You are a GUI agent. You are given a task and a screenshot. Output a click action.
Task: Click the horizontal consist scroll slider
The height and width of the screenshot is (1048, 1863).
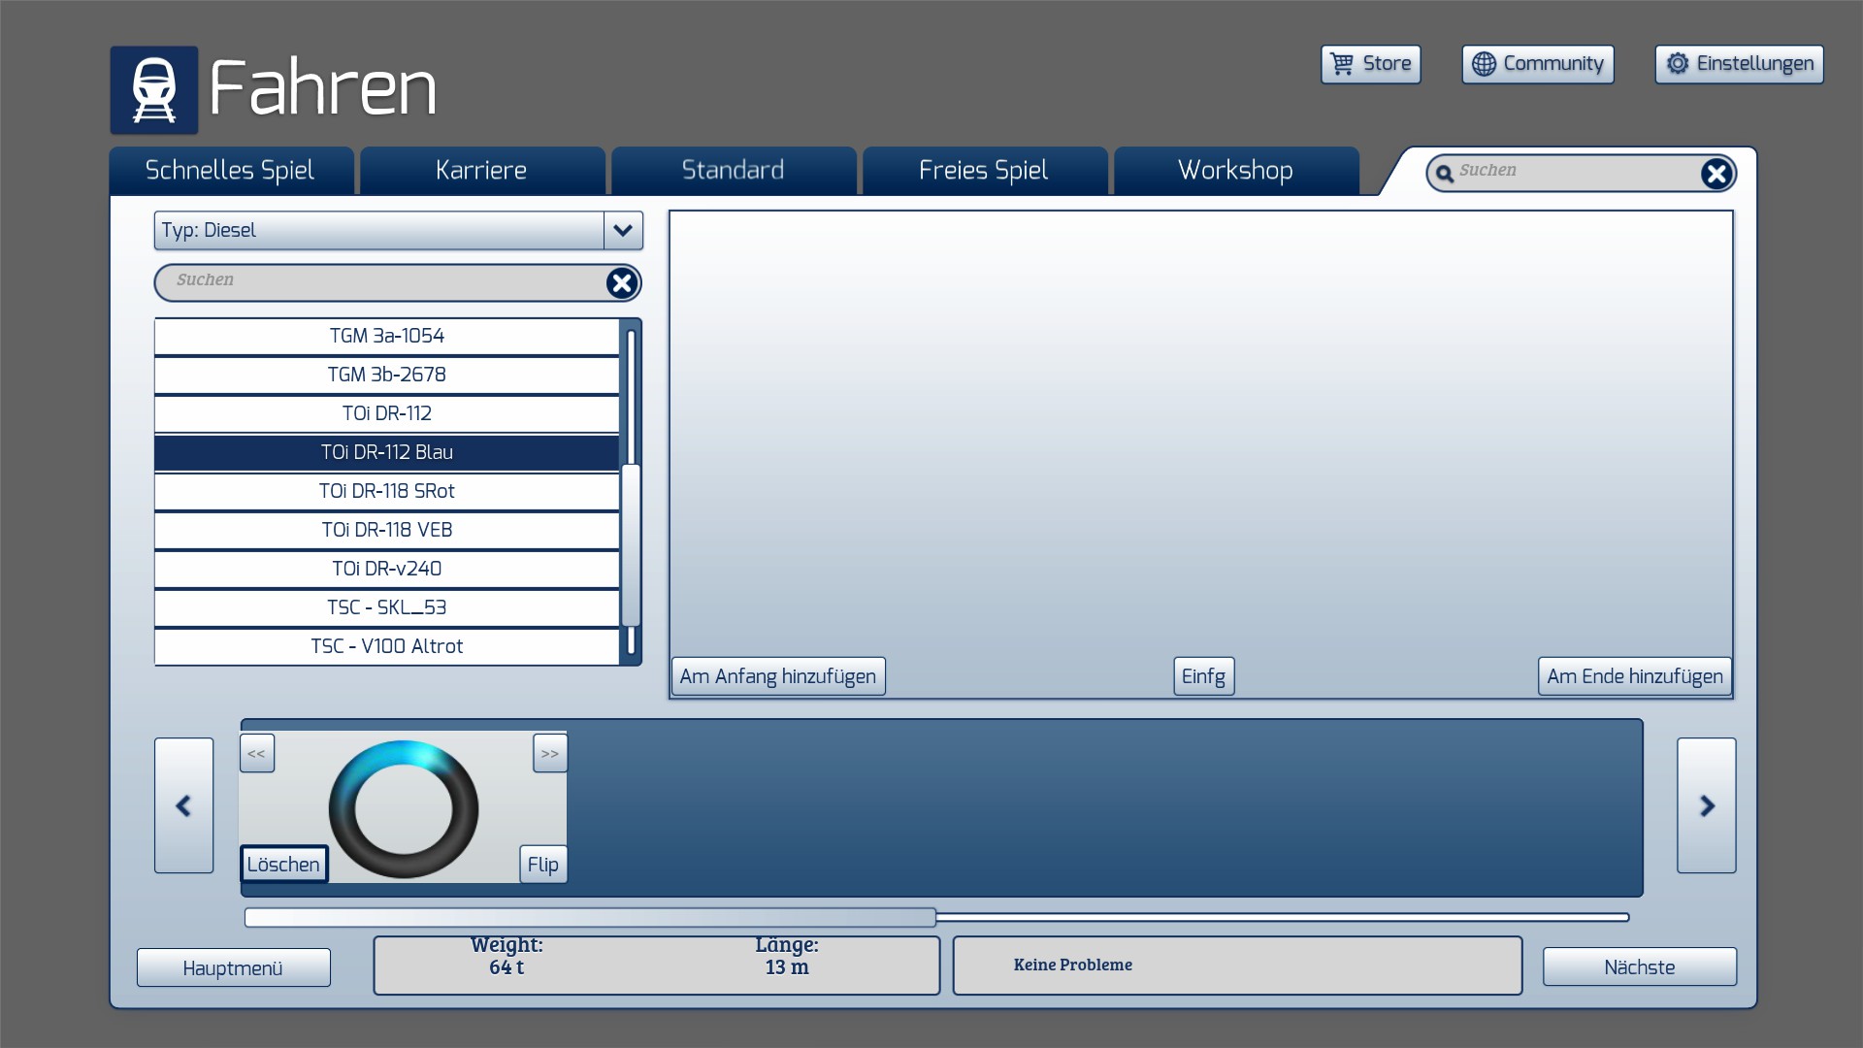click(590, 917)
